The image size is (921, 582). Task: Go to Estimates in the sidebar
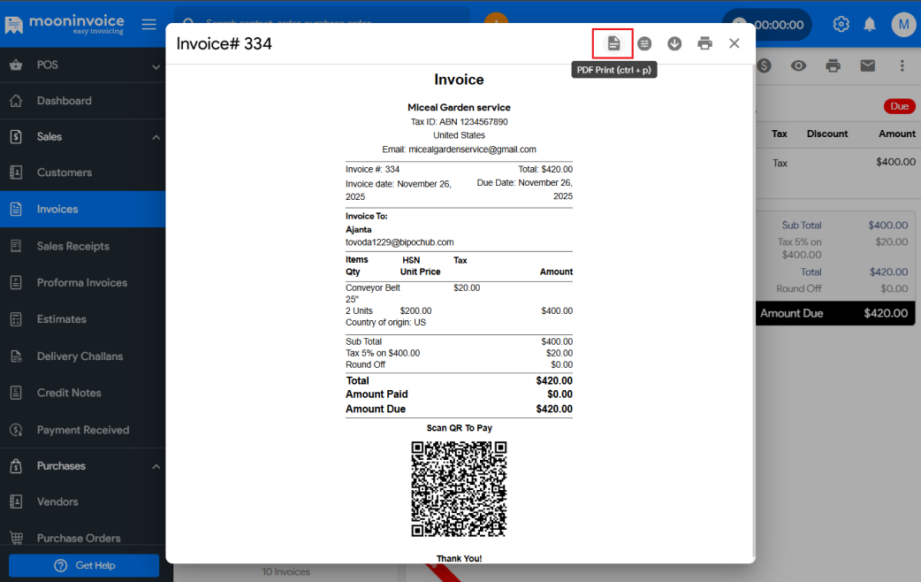[62, 319]
